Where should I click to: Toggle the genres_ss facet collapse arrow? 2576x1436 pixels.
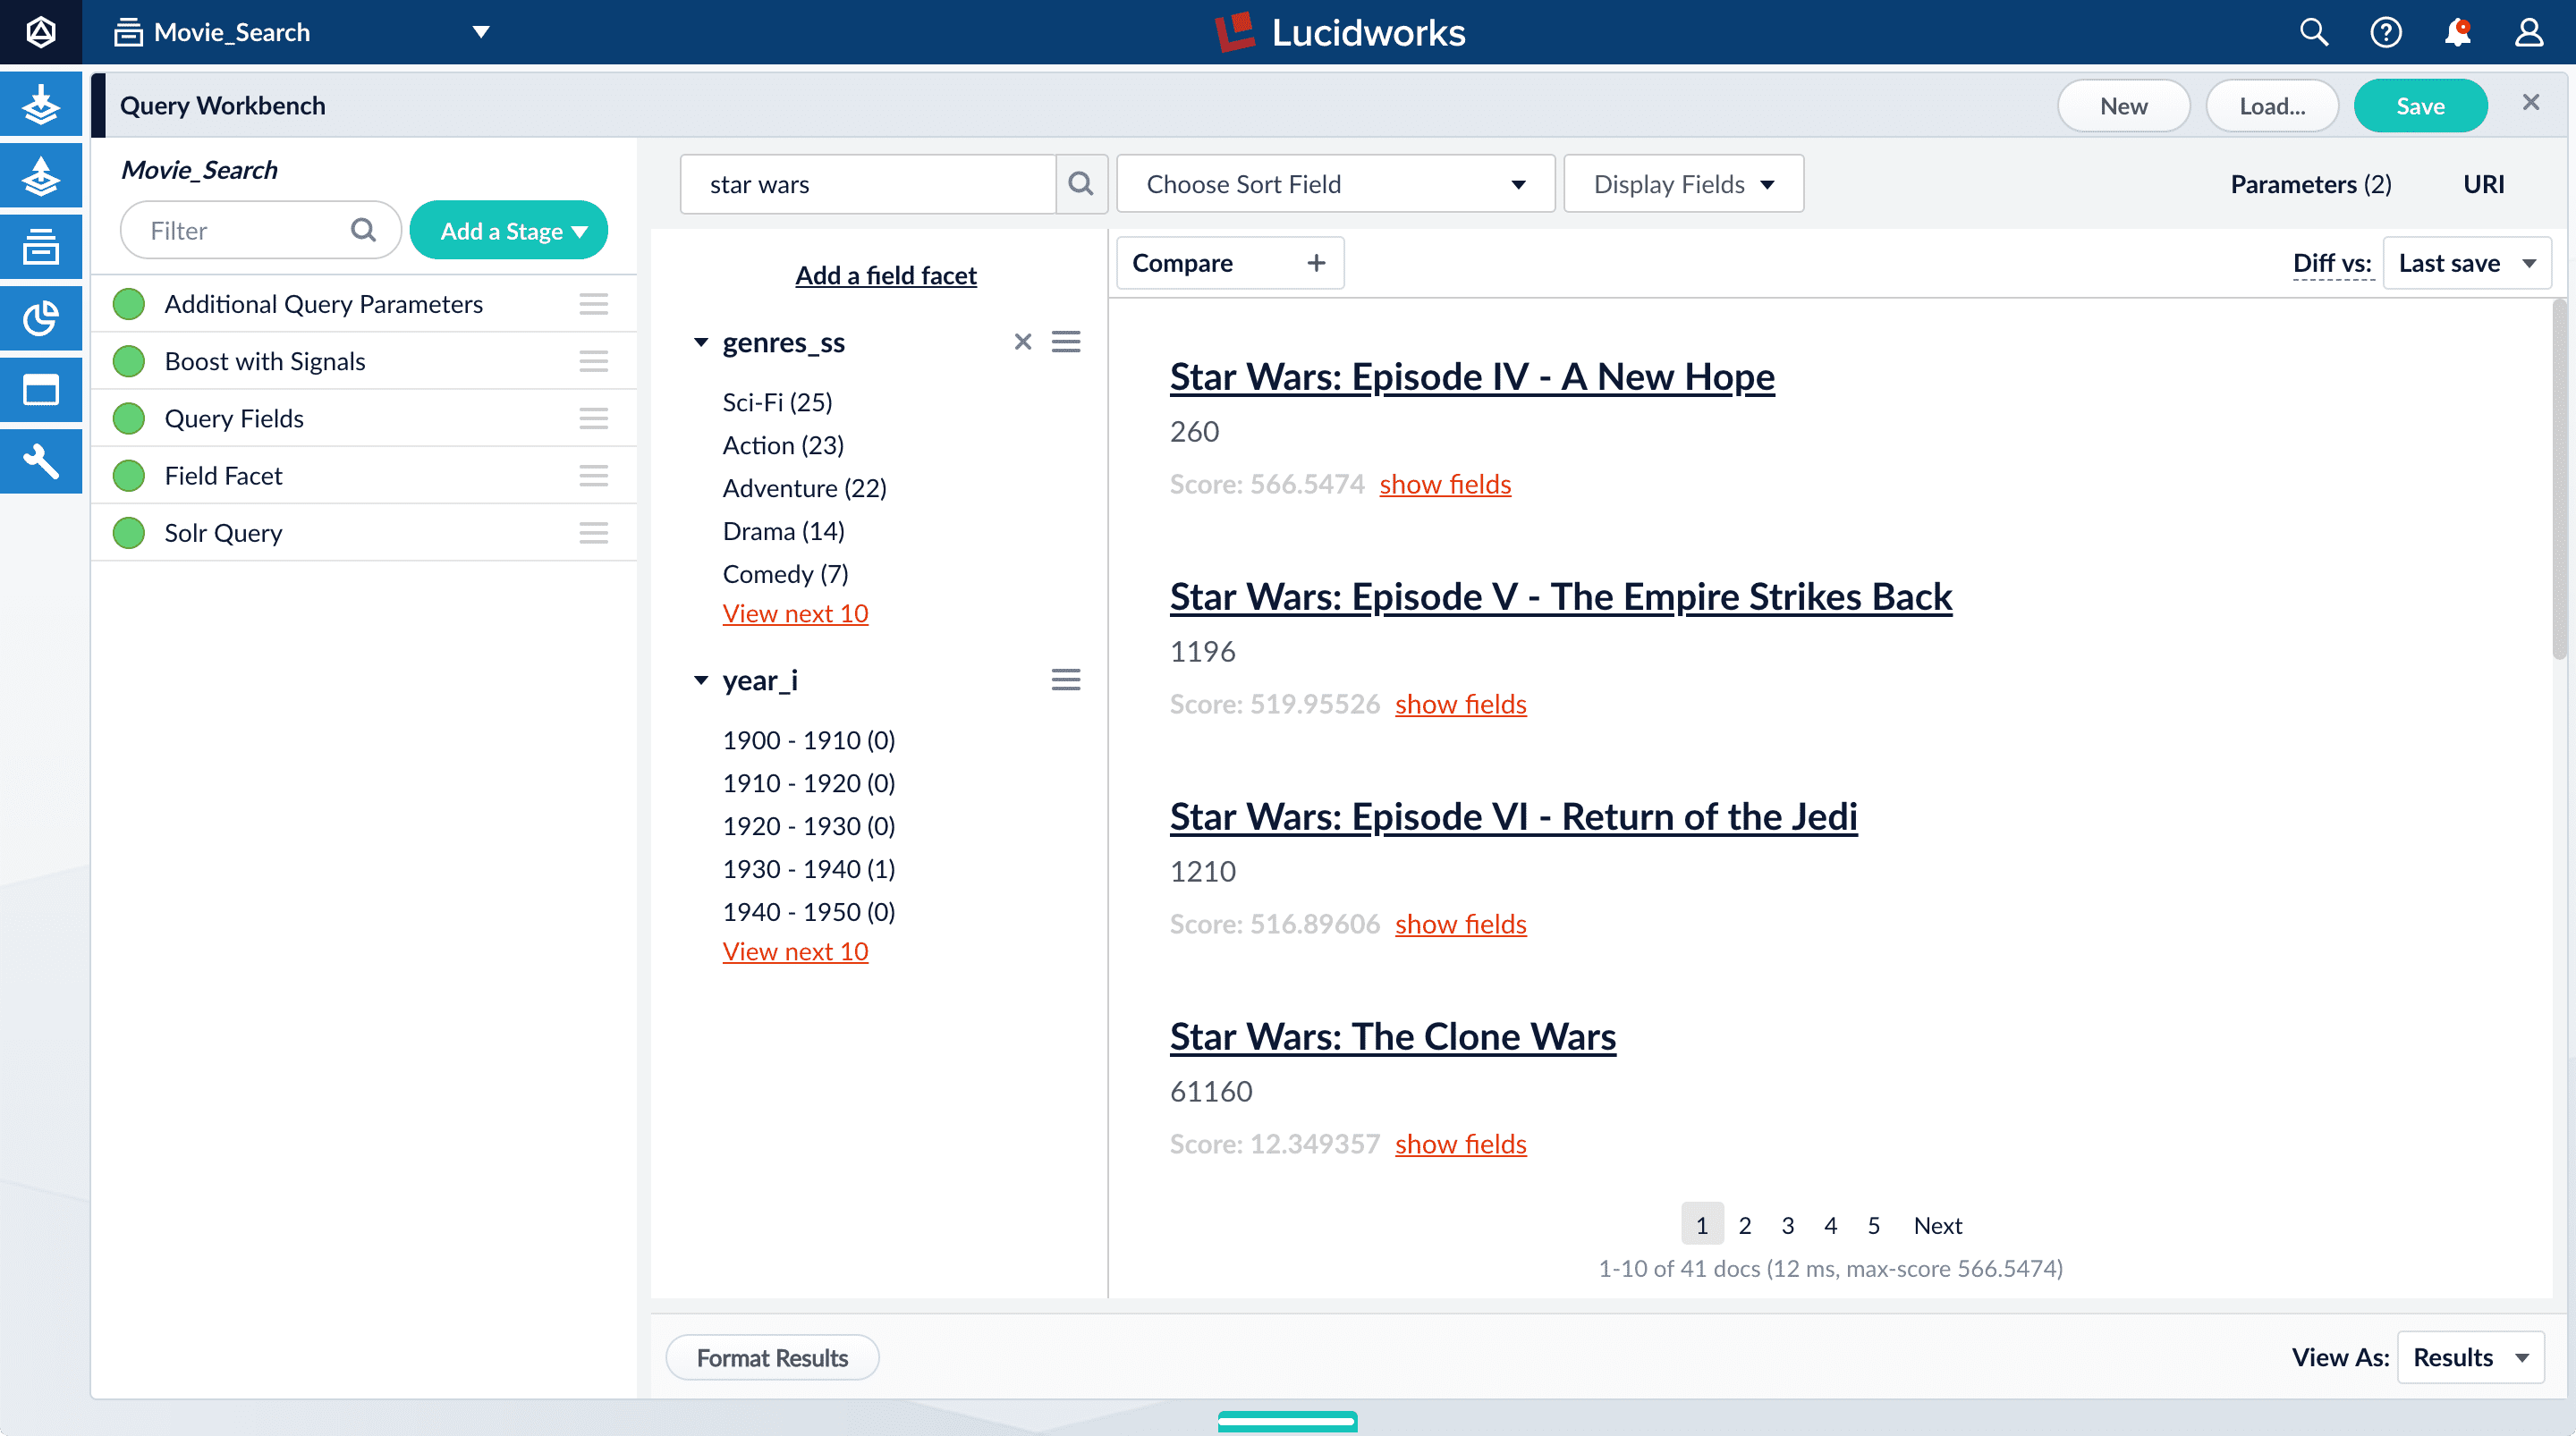click(x=699, y=342)
